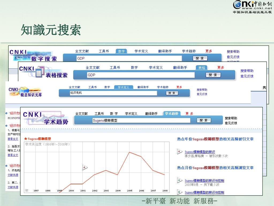274x206 pixels.
Task: Open 意见反馈 in the 数字搜索 window
Action: click(x=233, y=57)
